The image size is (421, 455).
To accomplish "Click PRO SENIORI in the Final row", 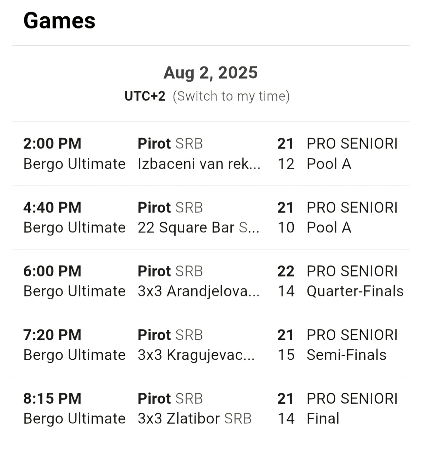I will [x=352, y=399].
